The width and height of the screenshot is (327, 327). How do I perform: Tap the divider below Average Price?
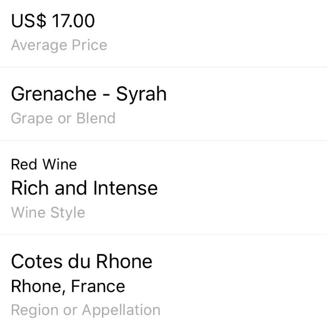163,67
